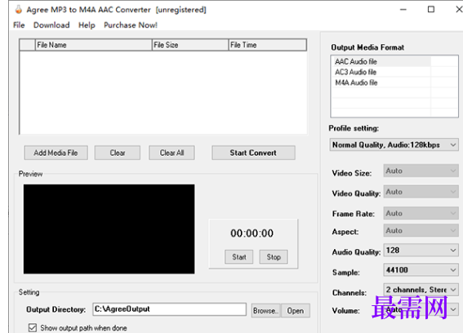Minimize the converter window
Image resolution: width=463 pixels, height=333 pixels.
click(x=403, y=10)
